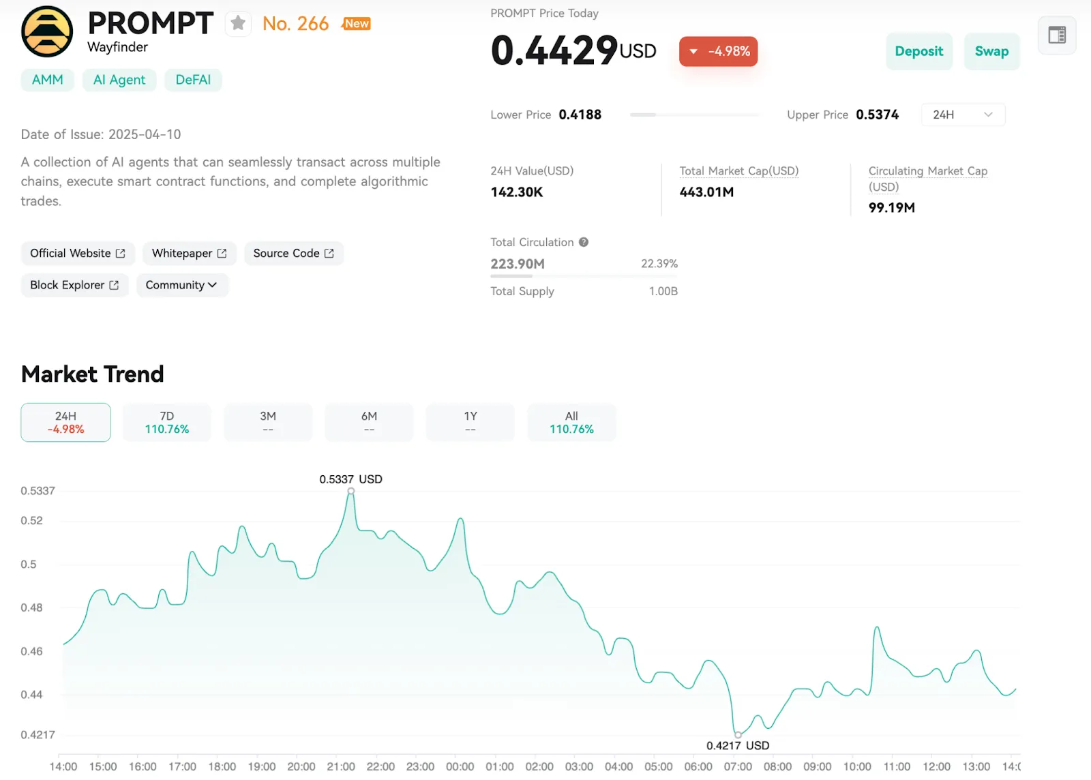Viewport: 1091px width, 780px height.
Task: Click the 07:00 label on chart axis
Action: (738, 766)
